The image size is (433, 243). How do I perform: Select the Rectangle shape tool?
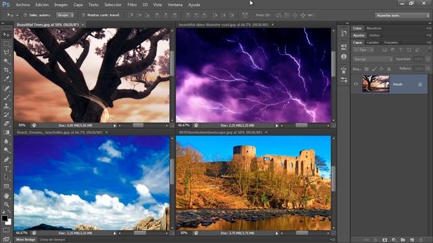coord(6,186)
